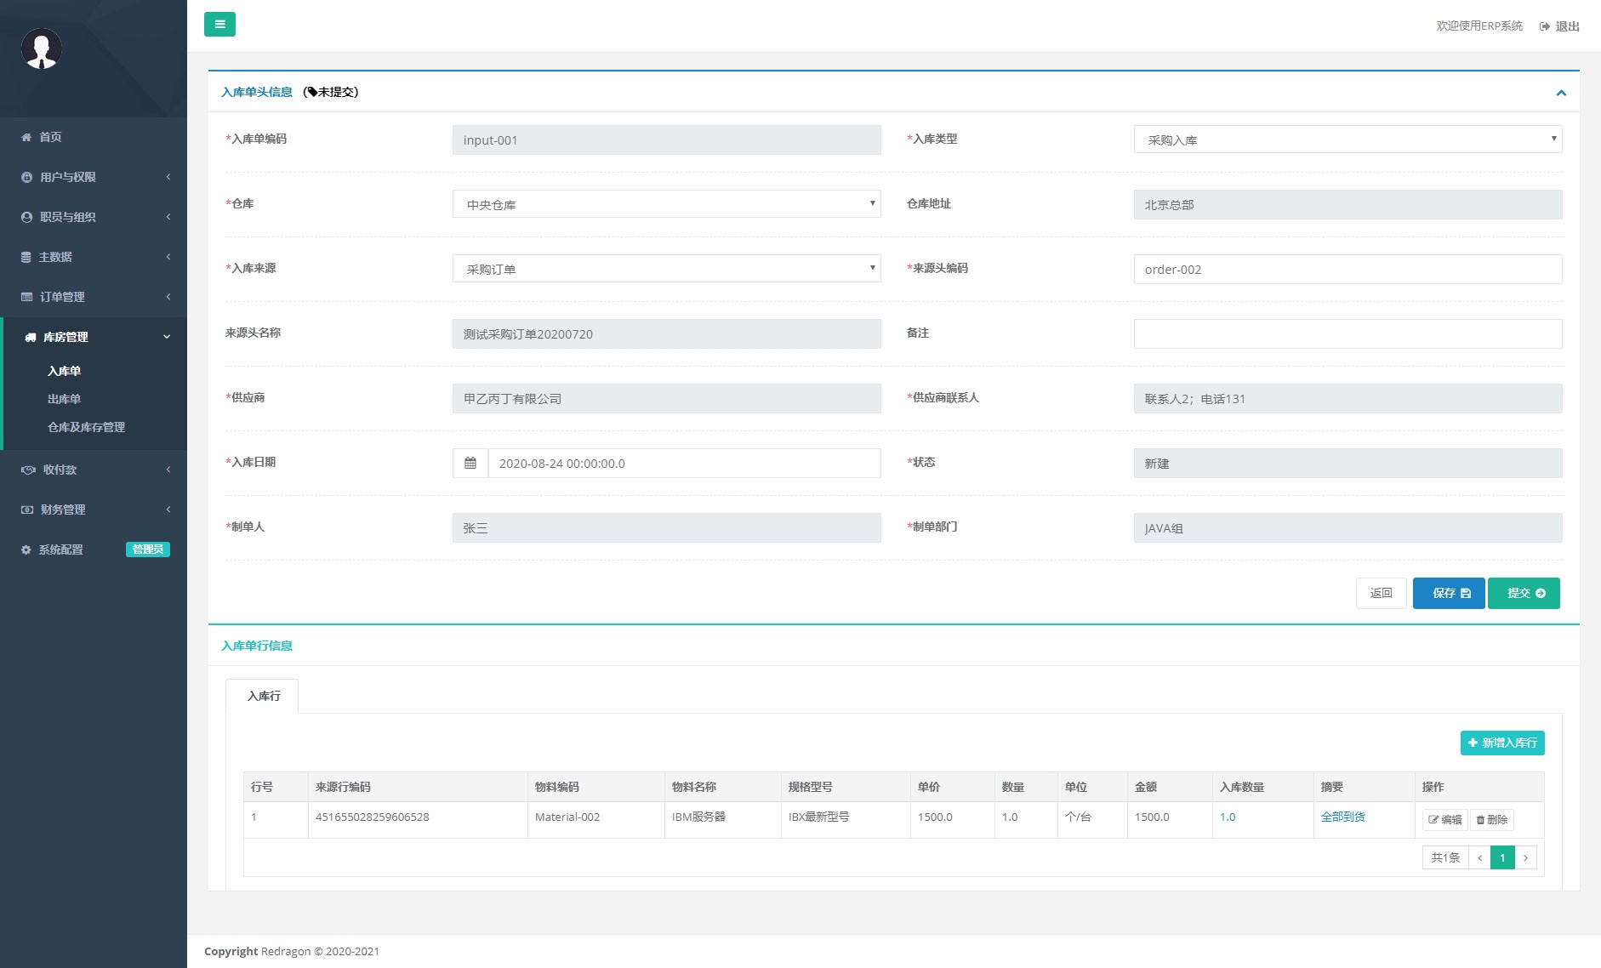Image resolution: width=1601 pixels, height=968 pixels.
Task: Click the 入库日期 date field
Action: [684, 463]
